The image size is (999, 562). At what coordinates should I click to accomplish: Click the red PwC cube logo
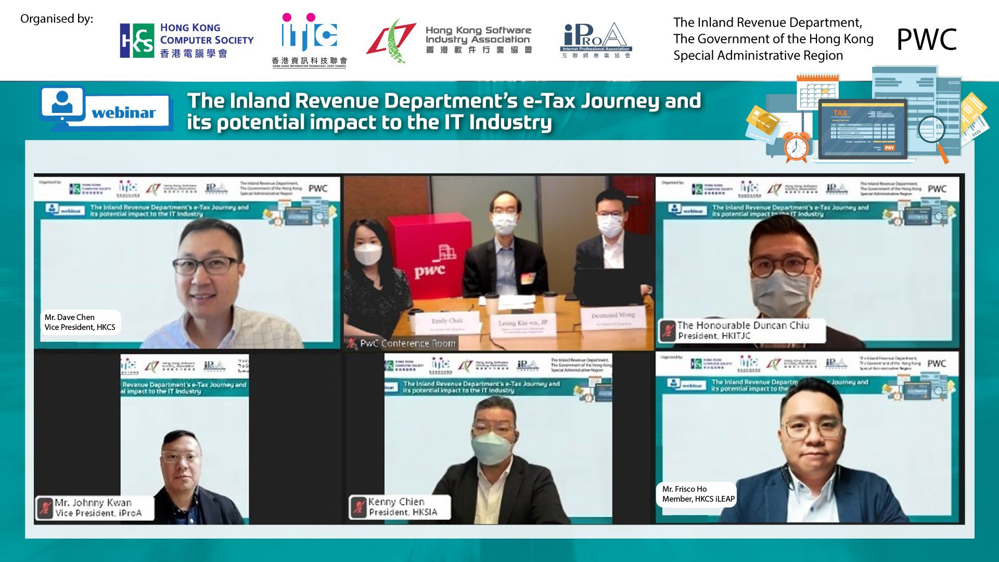click(430, 255)
